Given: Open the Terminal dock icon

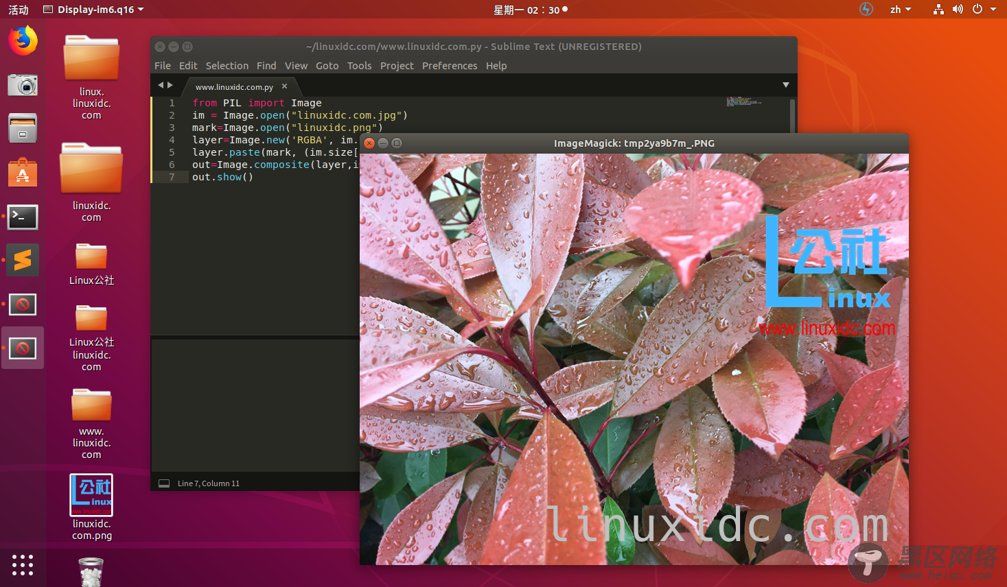Looking at the screenshot, I should 23,217.
